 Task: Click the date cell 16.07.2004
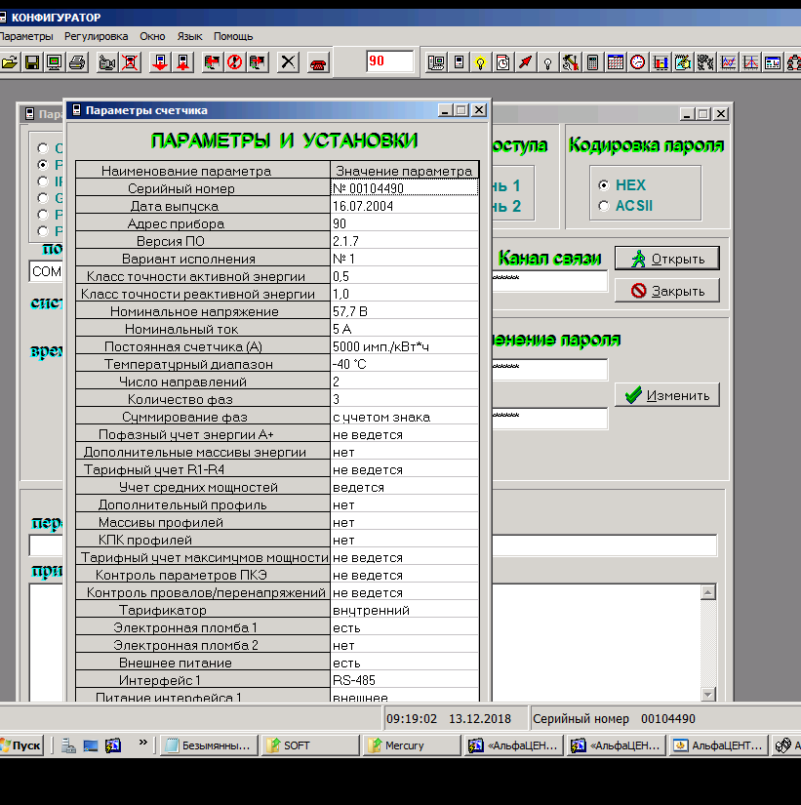pos(404,206)
